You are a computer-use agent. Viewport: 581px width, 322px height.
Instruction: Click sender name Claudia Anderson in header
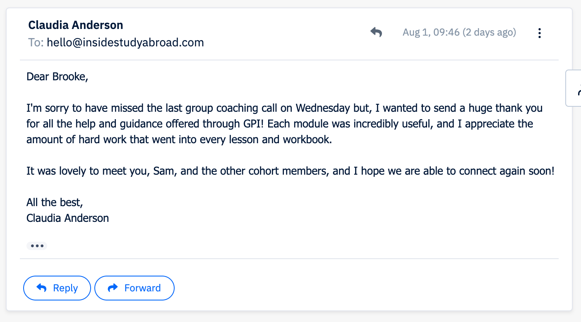coord(76,25)
